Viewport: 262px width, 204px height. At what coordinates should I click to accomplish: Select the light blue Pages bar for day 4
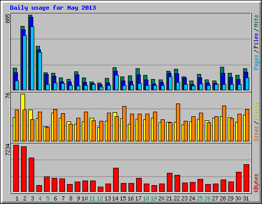pos(40,71)
